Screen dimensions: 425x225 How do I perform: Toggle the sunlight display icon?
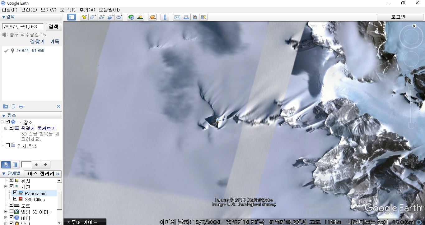click(140, 17)
